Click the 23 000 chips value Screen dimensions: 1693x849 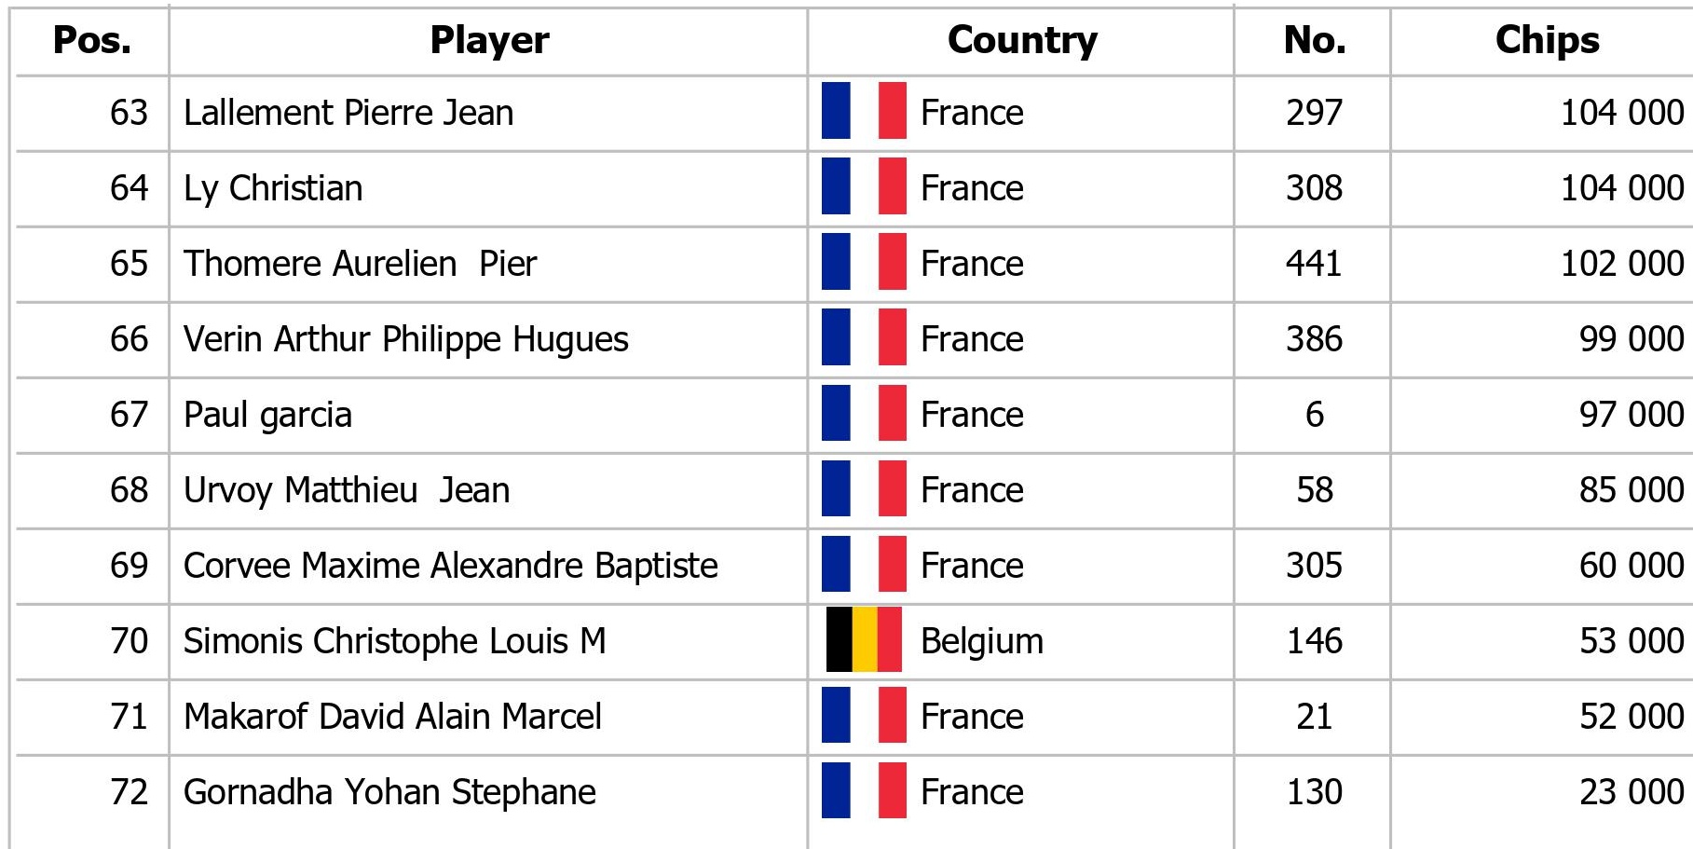click(1632, 792)
